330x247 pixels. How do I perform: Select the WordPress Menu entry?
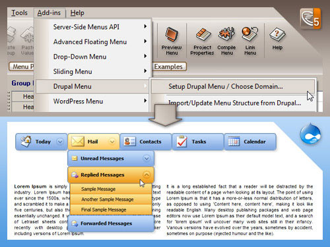93,101
